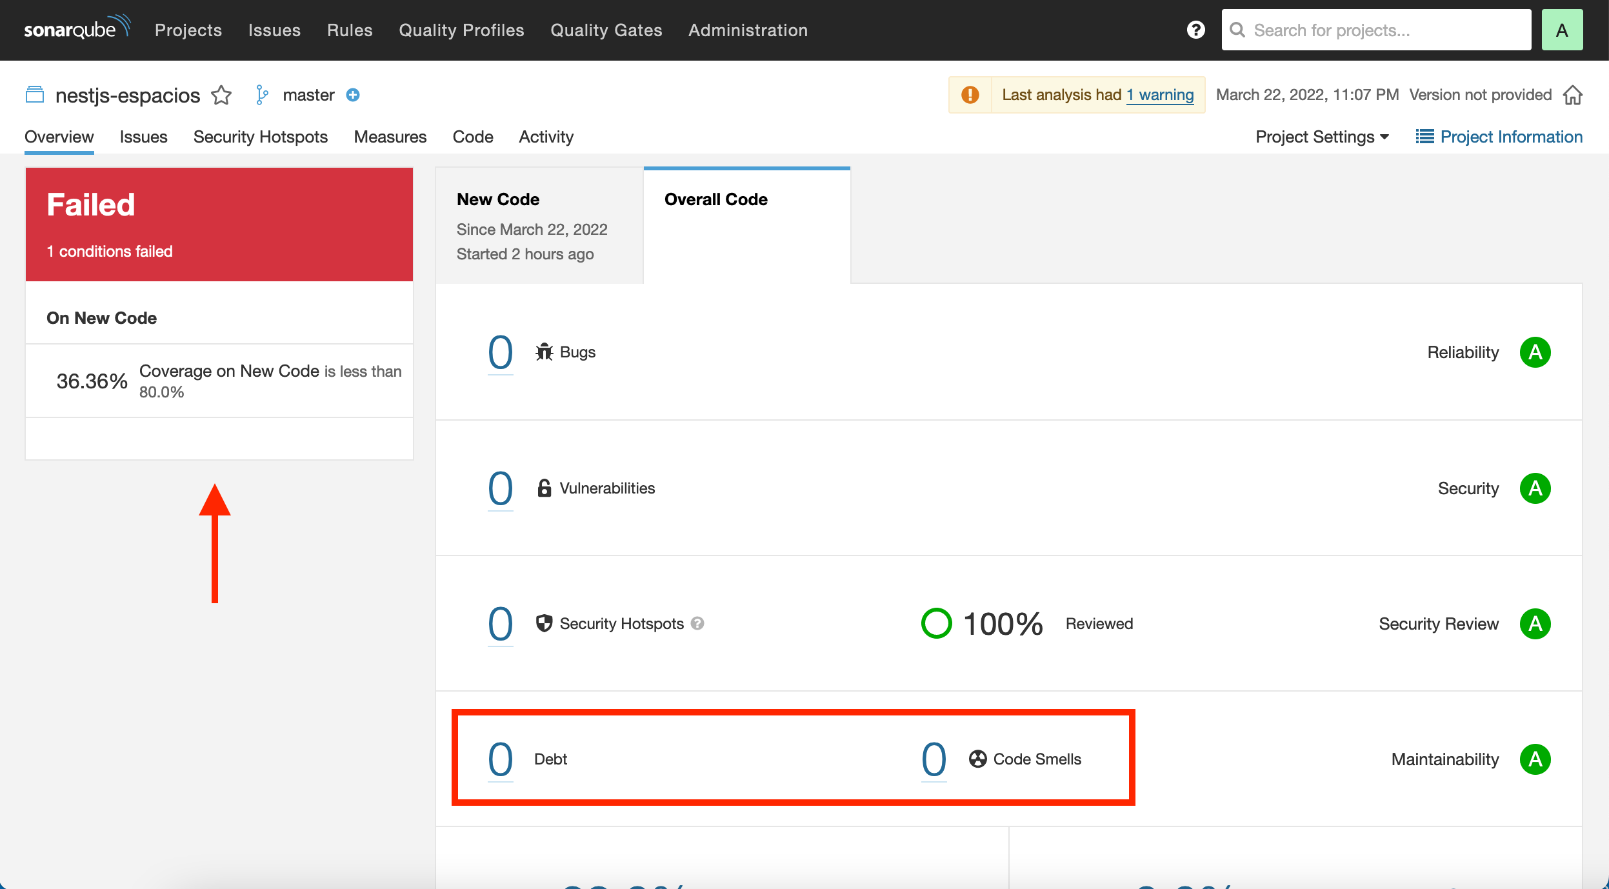The height and width of the screenshot is (889, 1609).
Task: Open Quality Gates
Action: pyautogui.click(x=606, y=30)
